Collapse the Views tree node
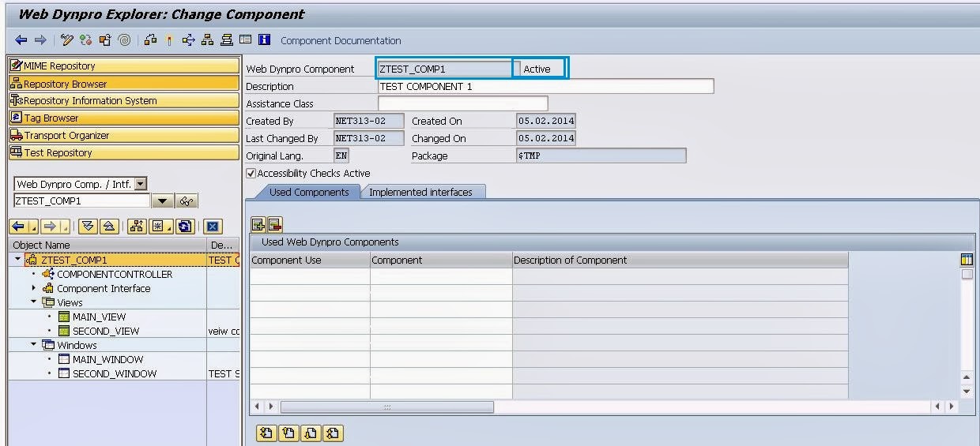 (34, 302)
